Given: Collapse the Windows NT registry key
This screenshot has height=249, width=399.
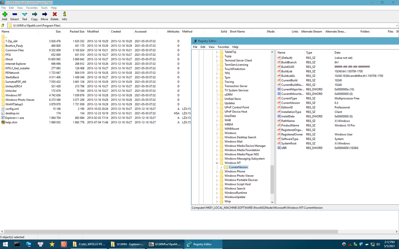Looking at the screenshot, I should point(217,163).
